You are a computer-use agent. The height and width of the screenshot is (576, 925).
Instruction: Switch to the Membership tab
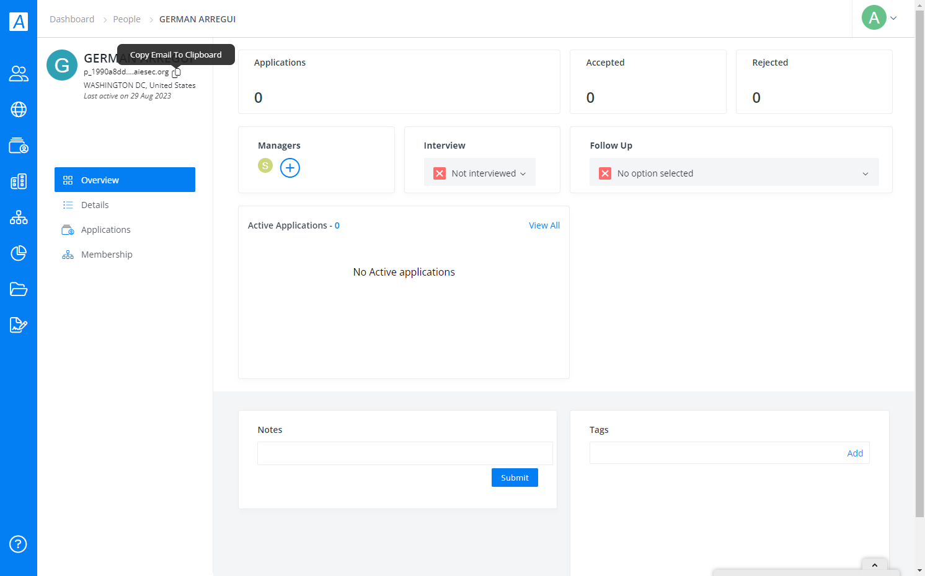coord(125,255)
